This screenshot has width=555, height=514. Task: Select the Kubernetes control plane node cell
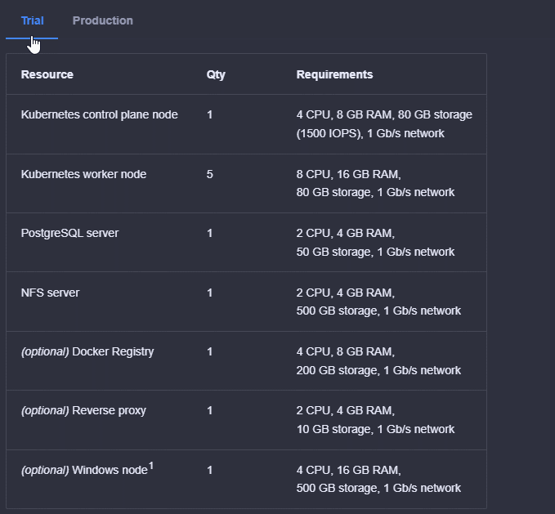click(x=99, y=114)
